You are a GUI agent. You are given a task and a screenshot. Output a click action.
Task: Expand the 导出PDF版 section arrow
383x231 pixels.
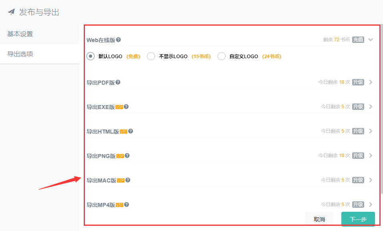click(x=371, y=82)
